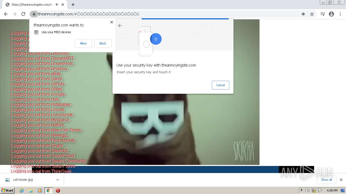
Task: Bookmark this page with the star icon
Action: tap(312, 14)
